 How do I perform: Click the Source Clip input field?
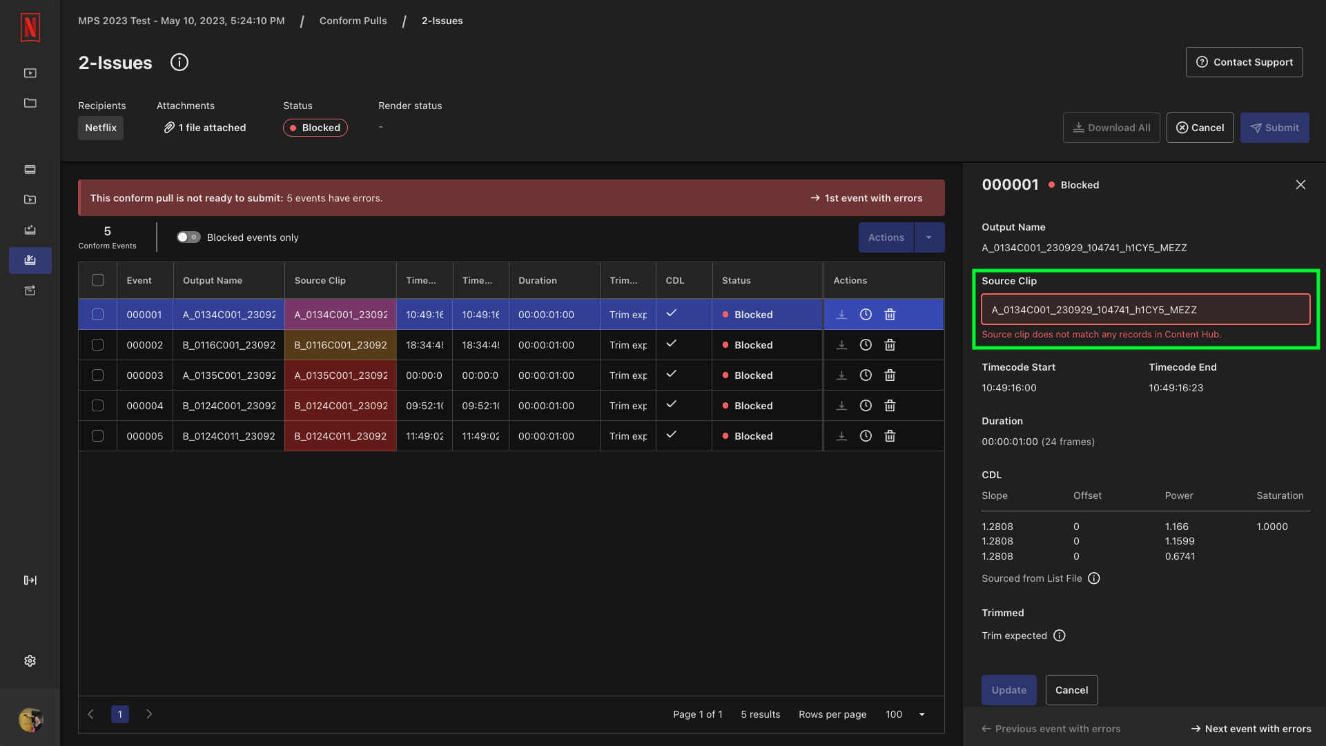[1146, 310]
